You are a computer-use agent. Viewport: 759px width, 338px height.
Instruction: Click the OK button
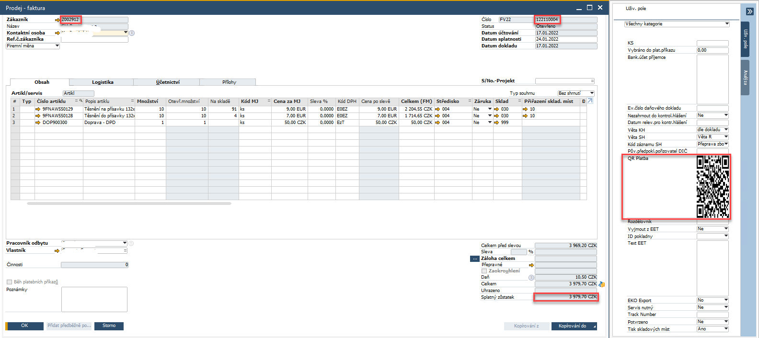[x=24, y=326]
